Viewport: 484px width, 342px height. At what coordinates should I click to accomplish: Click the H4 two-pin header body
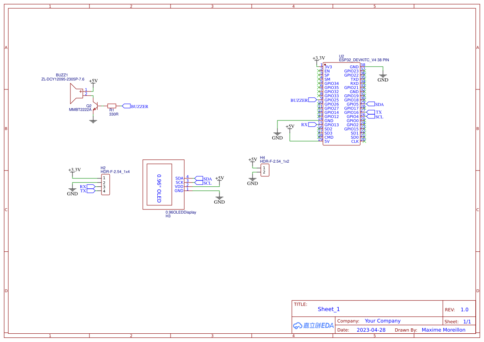click(x=265, y=170)
